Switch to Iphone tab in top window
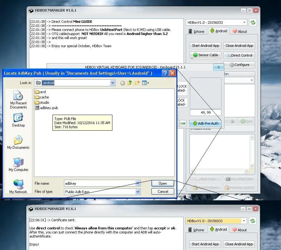This screenshot has width=281, height=250. (x=196, y=31)
